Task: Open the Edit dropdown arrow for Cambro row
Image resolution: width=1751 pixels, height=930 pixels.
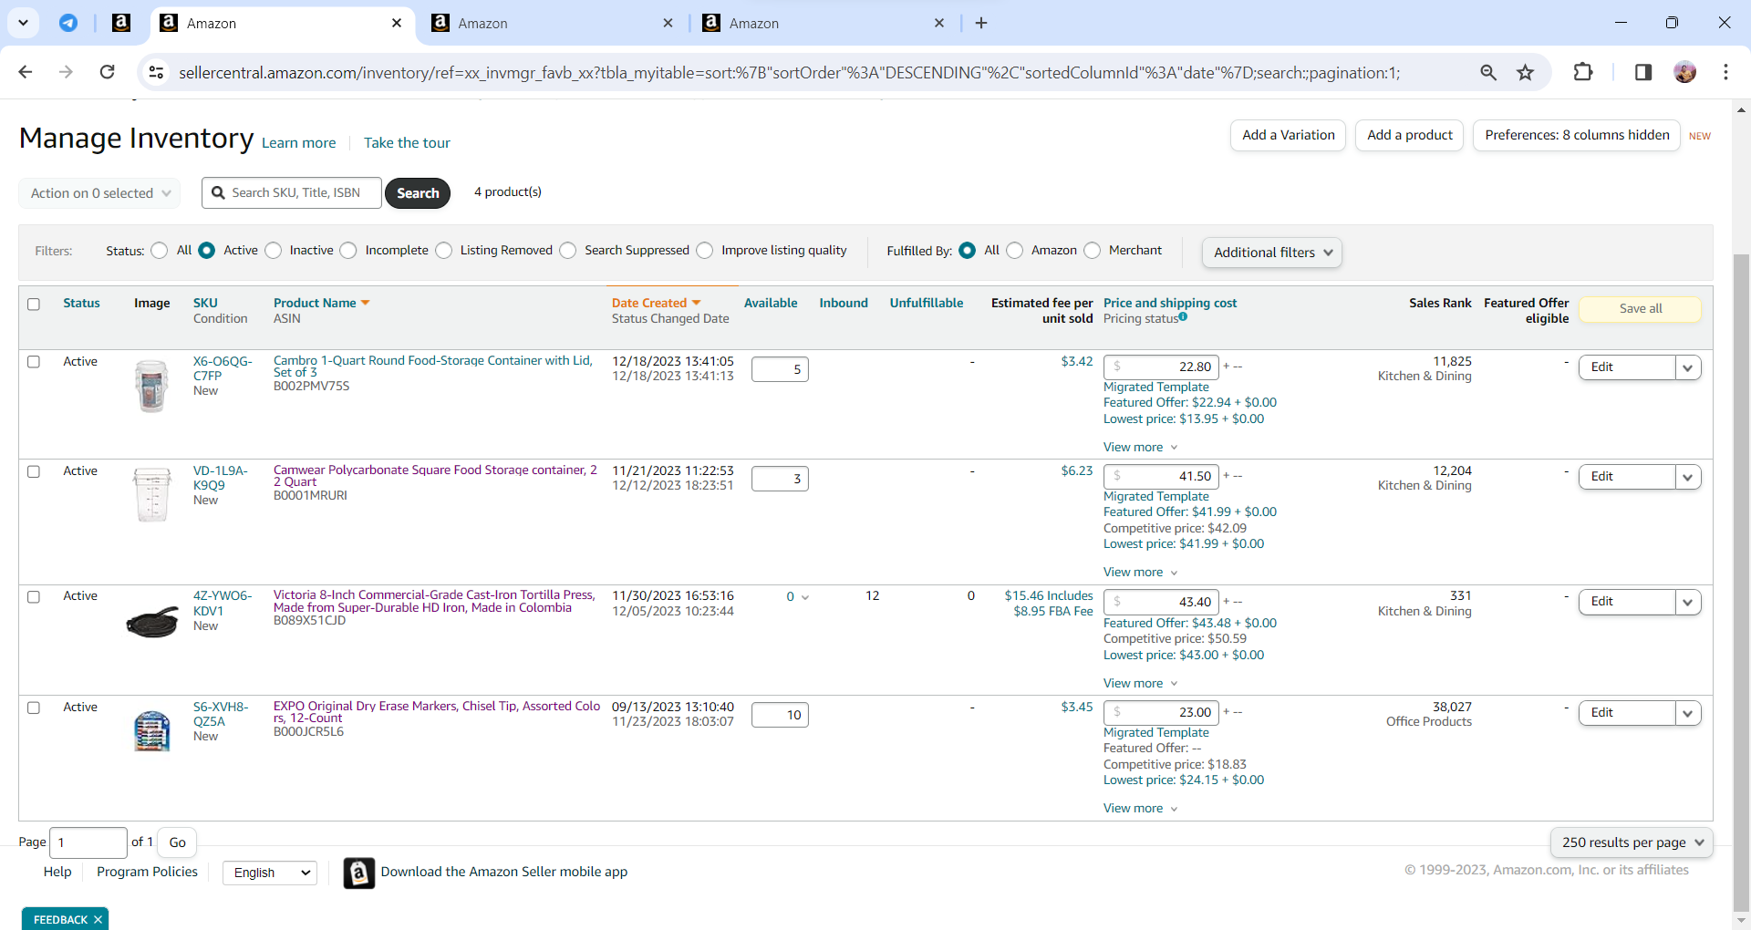Action: [1688, 367]
